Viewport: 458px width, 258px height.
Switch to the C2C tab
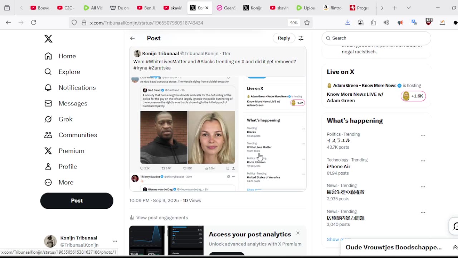(66, 8)
